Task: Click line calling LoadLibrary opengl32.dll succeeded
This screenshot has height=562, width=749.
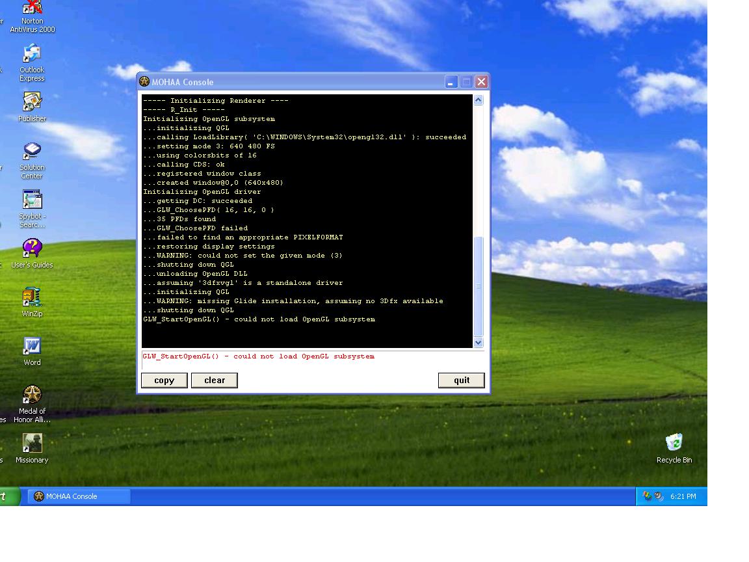Action: [305, 137]
